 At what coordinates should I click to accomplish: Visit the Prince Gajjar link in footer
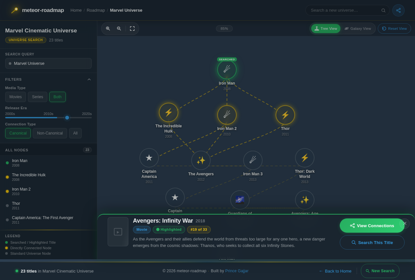[237, 271]
